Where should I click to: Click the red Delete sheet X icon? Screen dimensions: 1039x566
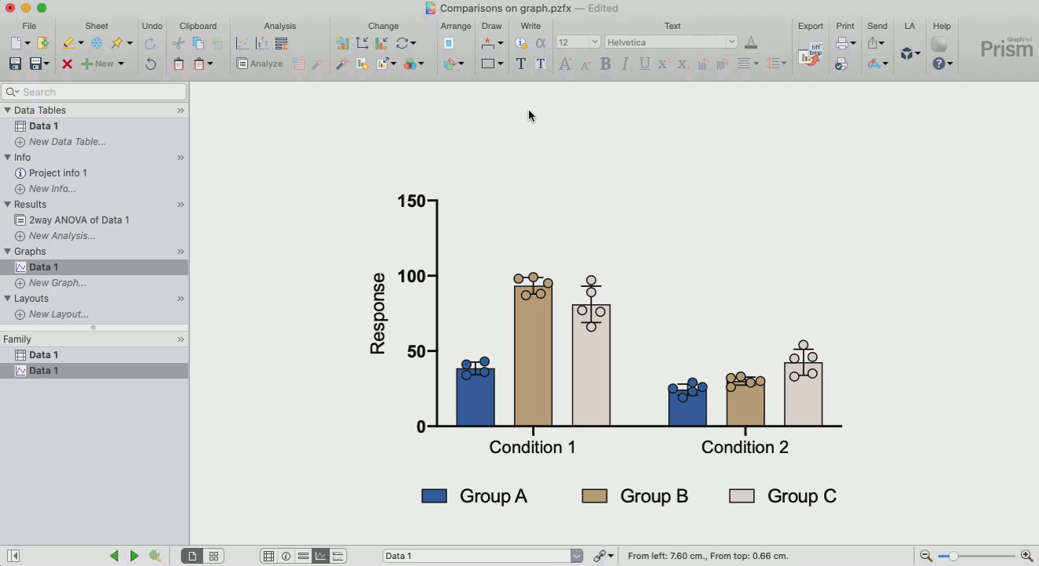click(x=67, y=63)
